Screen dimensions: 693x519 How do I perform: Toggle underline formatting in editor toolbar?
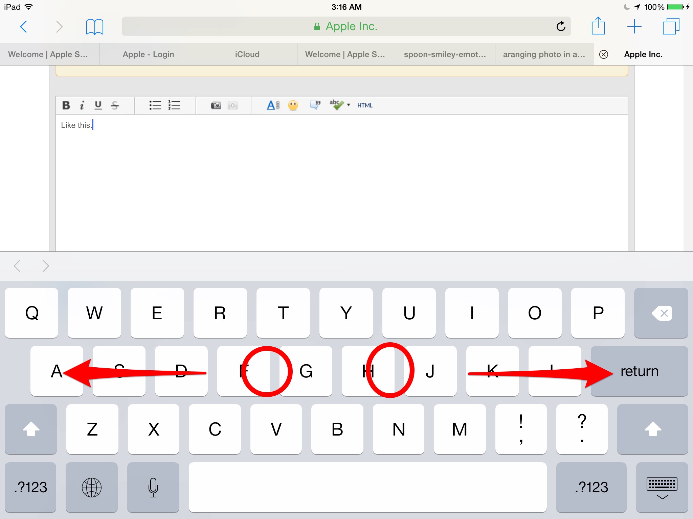(x=98, y=105)
